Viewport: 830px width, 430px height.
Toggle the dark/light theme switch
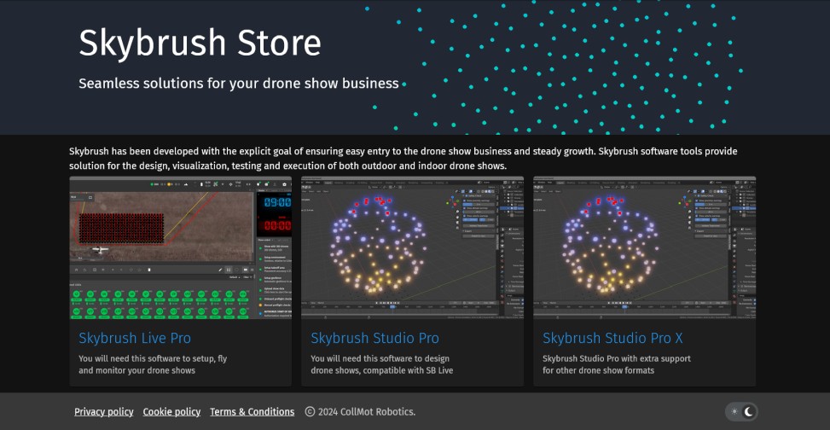click(x=741, y=411)
